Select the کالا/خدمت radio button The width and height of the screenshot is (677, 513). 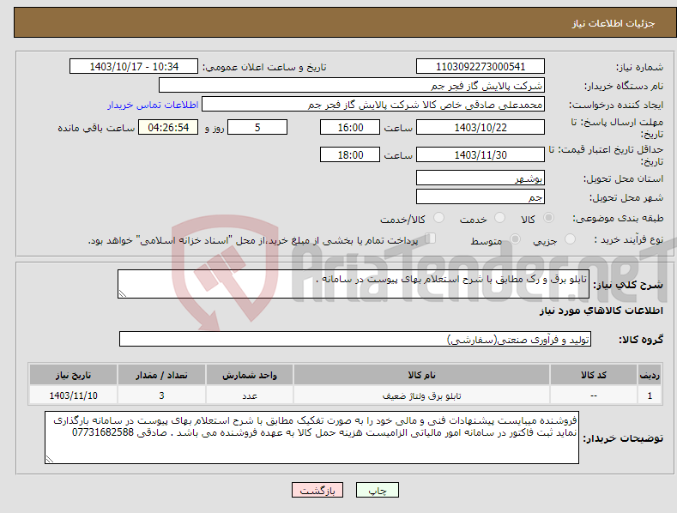click(x=438, y=218)
